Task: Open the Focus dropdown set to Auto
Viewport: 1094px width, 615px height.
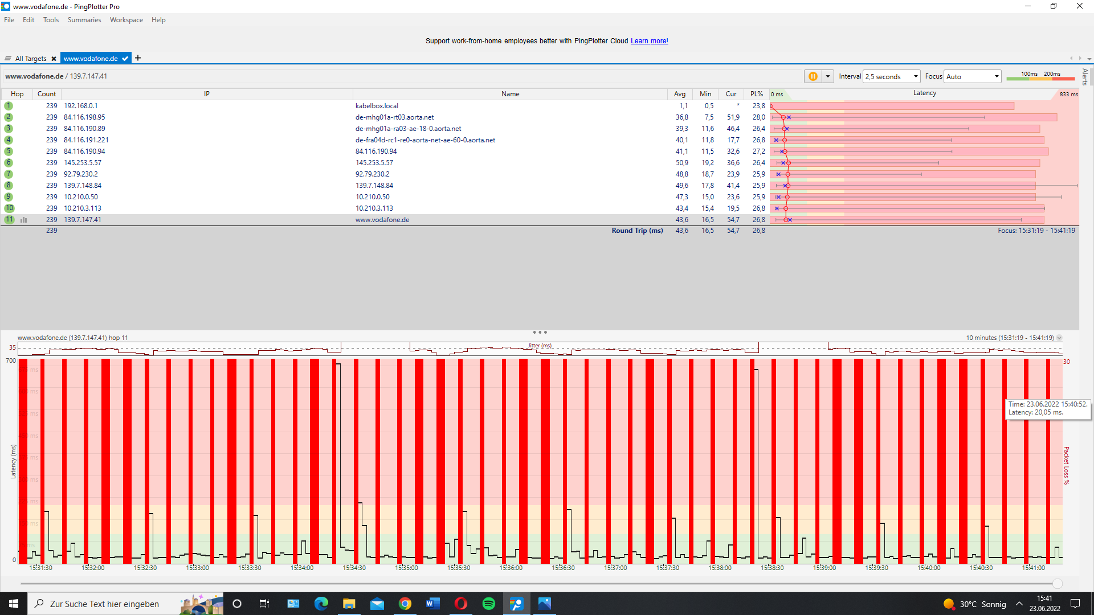Action: click(973, 76)
